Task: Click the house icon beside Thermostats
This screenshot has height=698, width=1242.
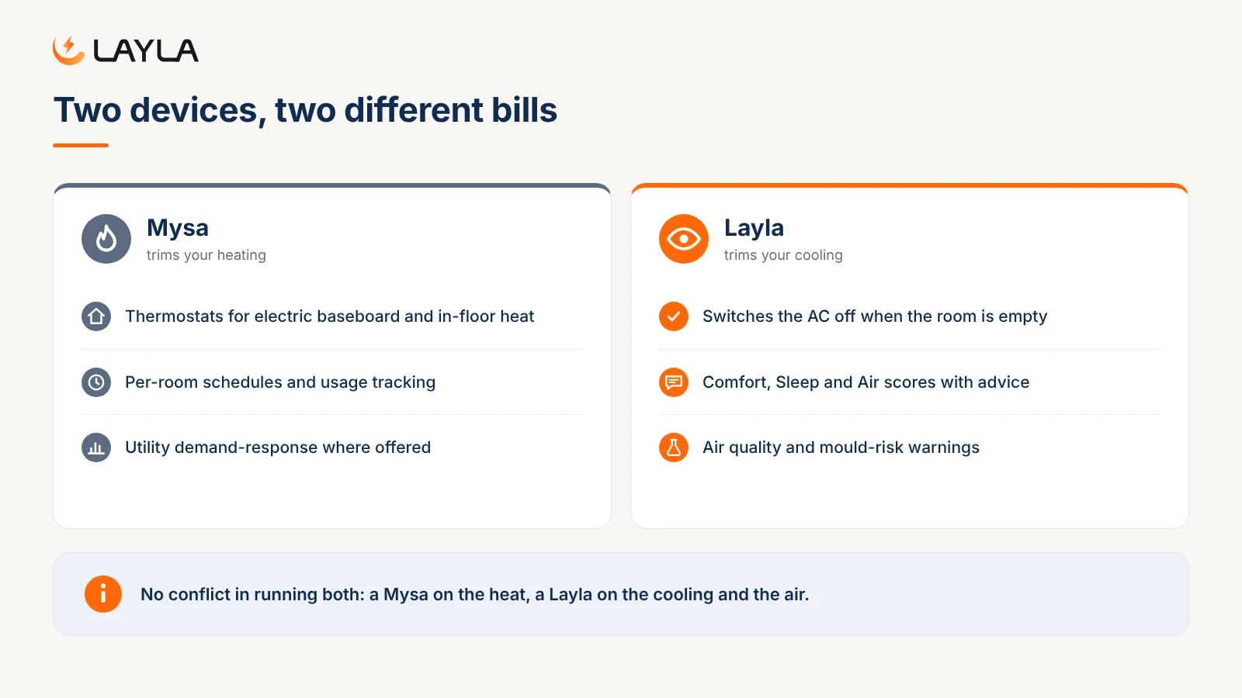Action: coord(96,316)
